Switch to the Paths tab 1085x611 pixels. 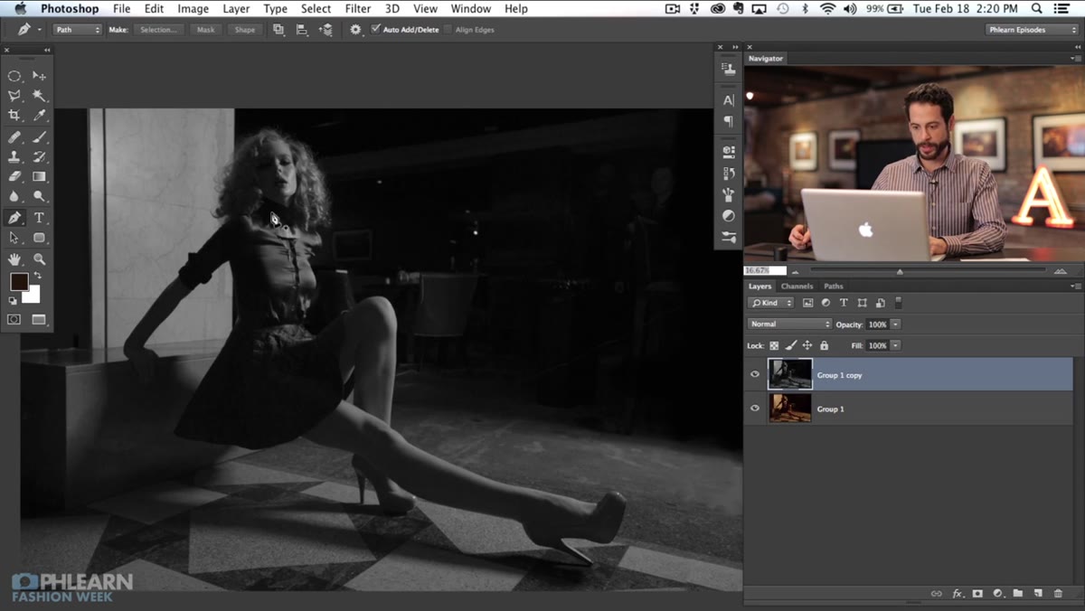click(834, 287)
